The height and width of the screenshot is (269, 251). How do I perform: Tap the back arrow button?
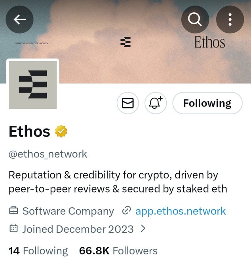(19, 19)
